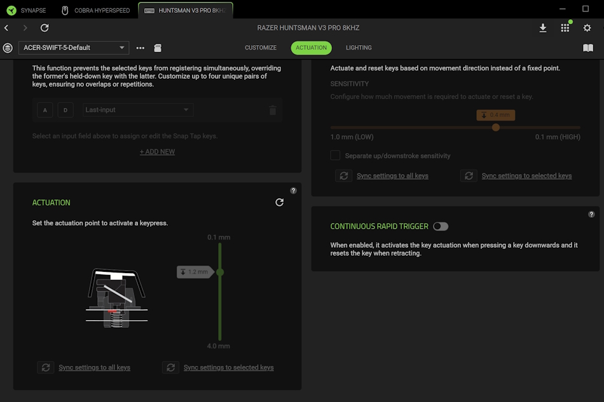
Task: Switch to the Customize tab
Action: click(x=261, y=48)
